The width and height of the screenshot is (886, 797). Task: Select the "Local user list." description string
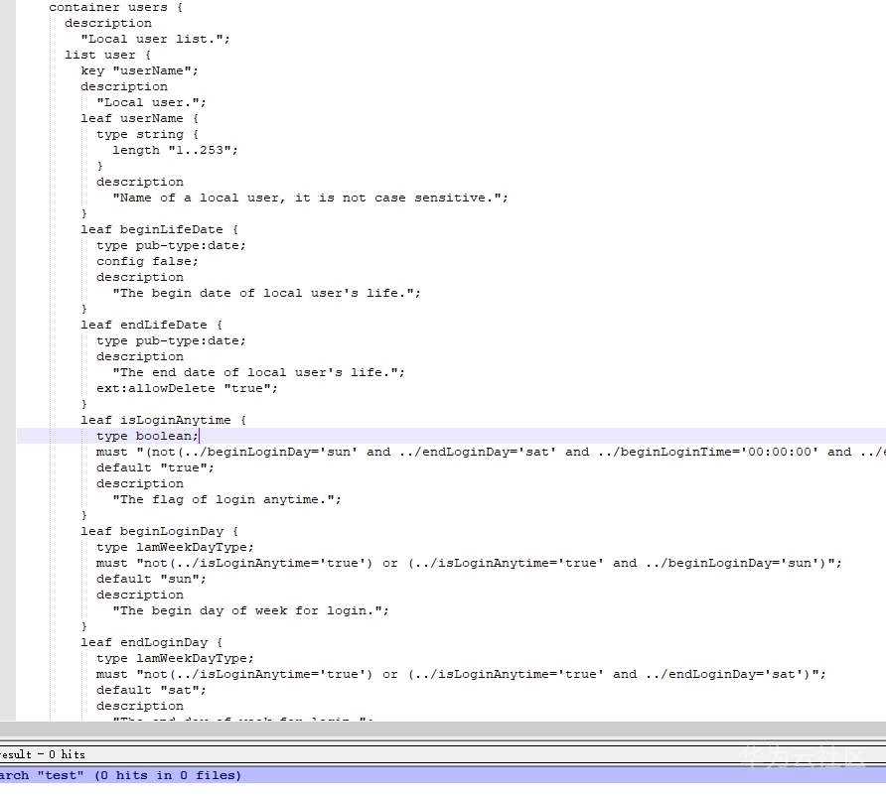(x=155, y=39)
